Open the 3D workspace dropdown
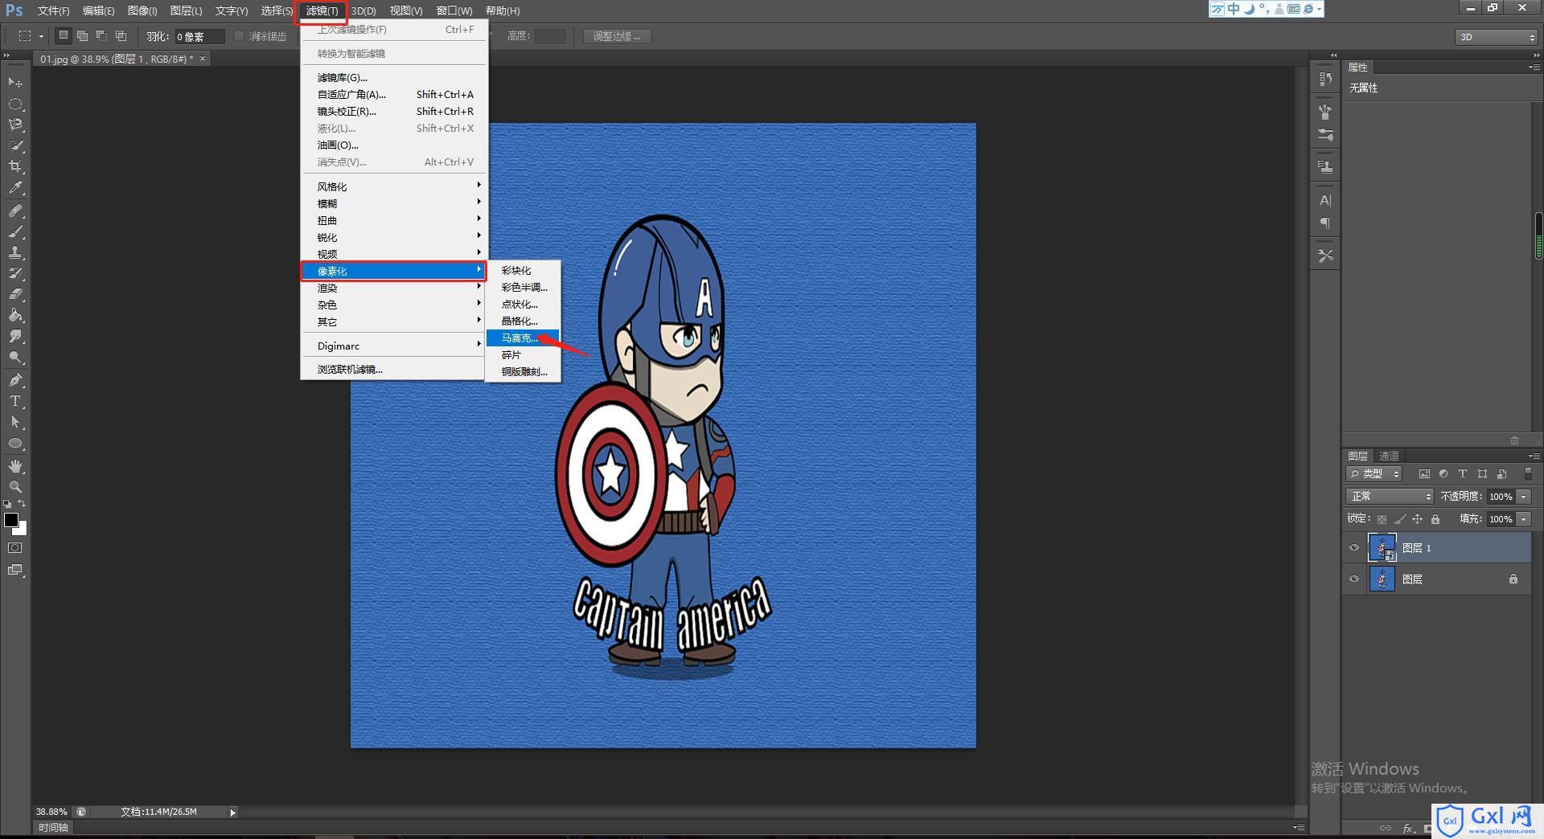Screen dimensions: 1544x839 pos(1497,37)
